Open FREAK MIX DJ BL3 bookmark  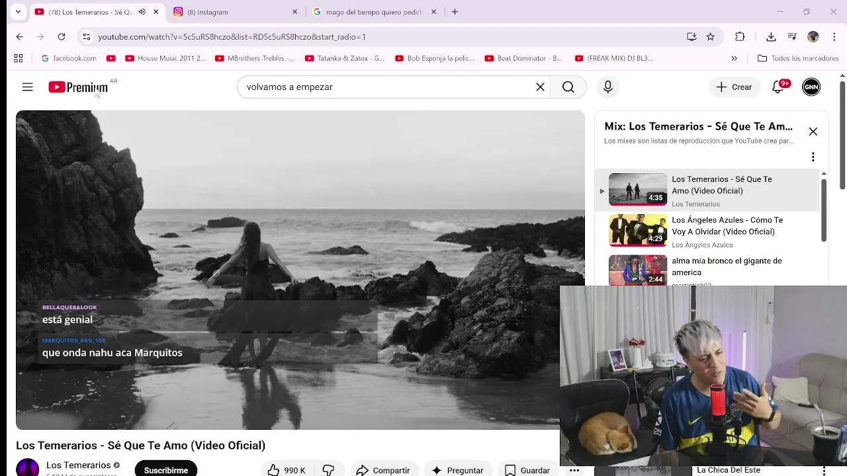(x=614, y=58)
